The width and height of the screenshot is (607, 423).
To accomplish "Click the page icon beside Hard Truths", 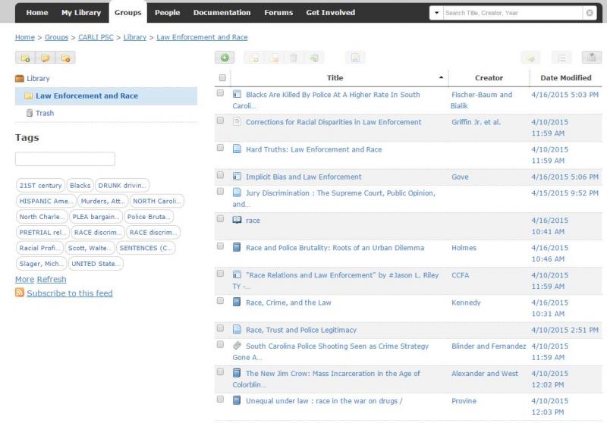I will coord(237,149).
